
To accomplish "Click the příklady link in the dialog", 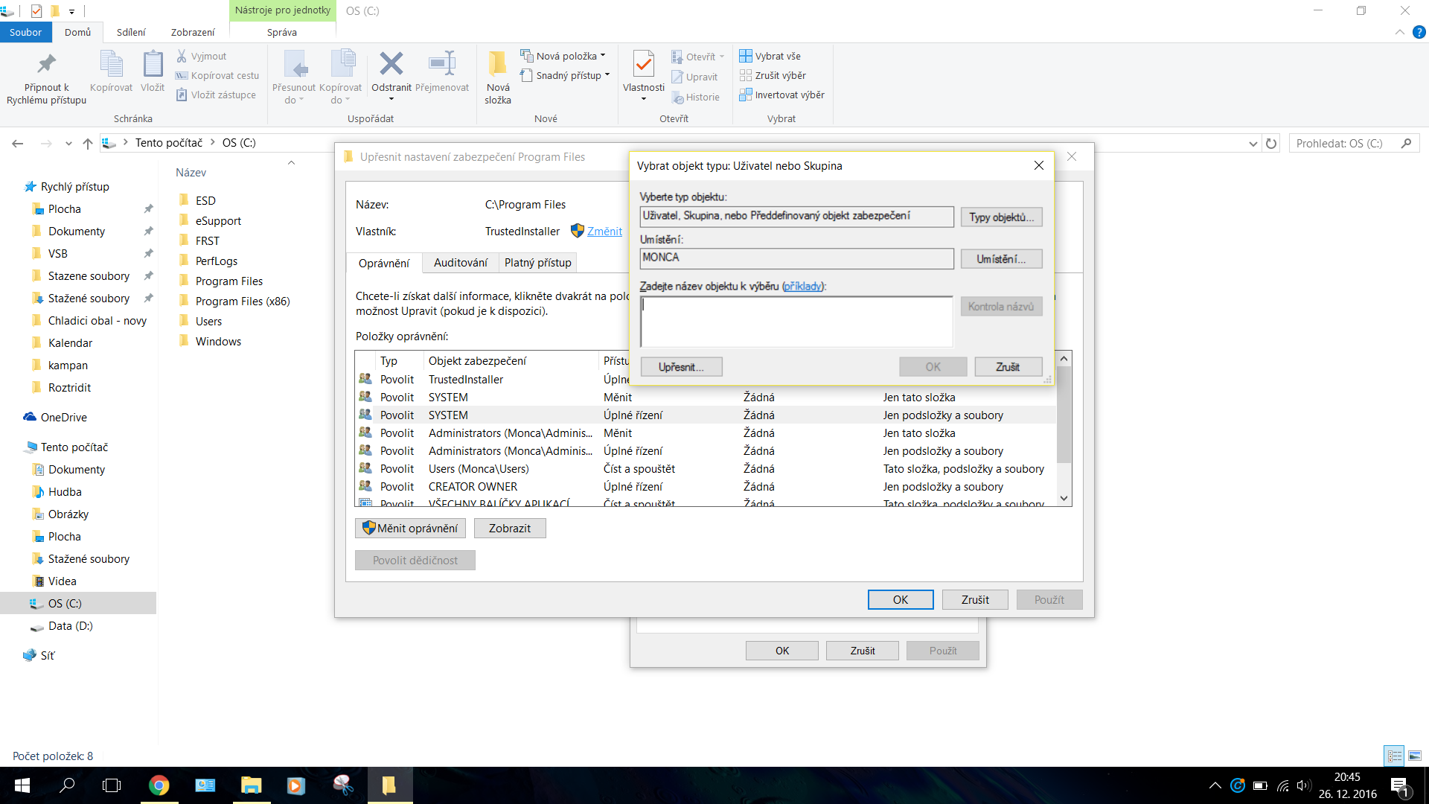I will [x=803, y=287].
